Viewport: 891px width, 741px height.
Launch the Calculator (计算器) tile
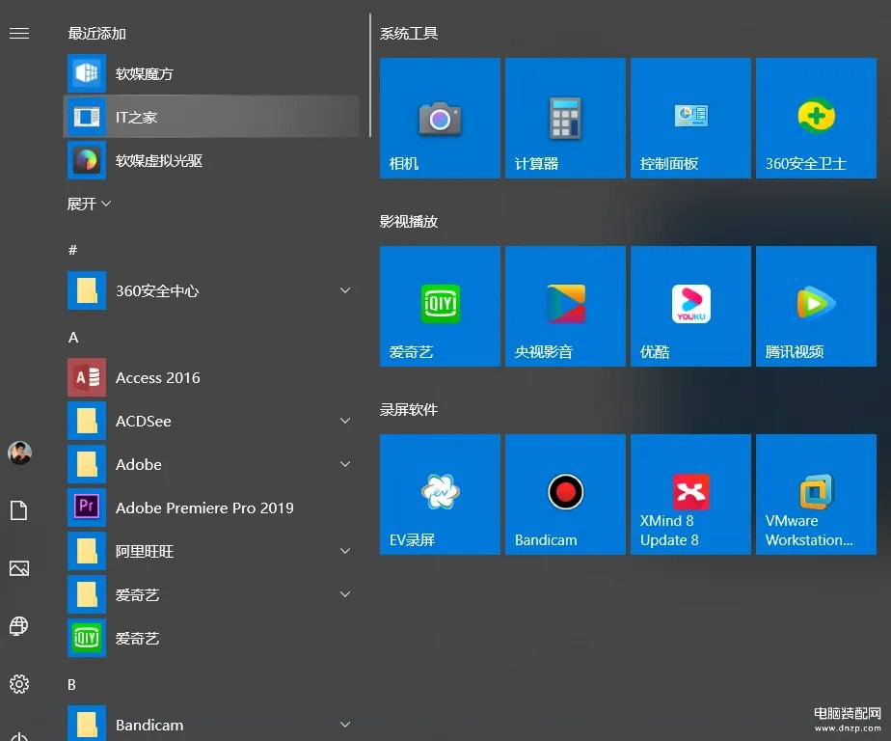[565, 117]
